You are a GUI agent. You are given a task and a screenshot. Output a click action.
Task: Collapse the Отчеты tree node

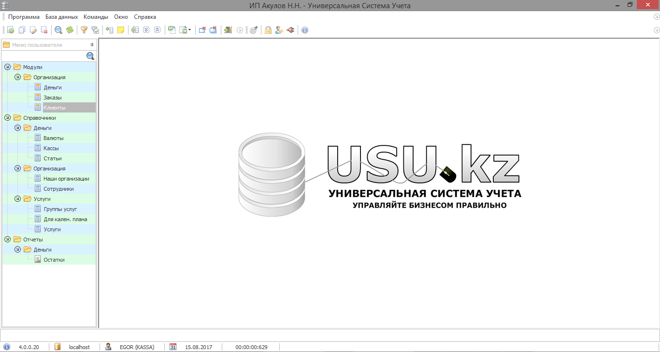click(7, 239)
